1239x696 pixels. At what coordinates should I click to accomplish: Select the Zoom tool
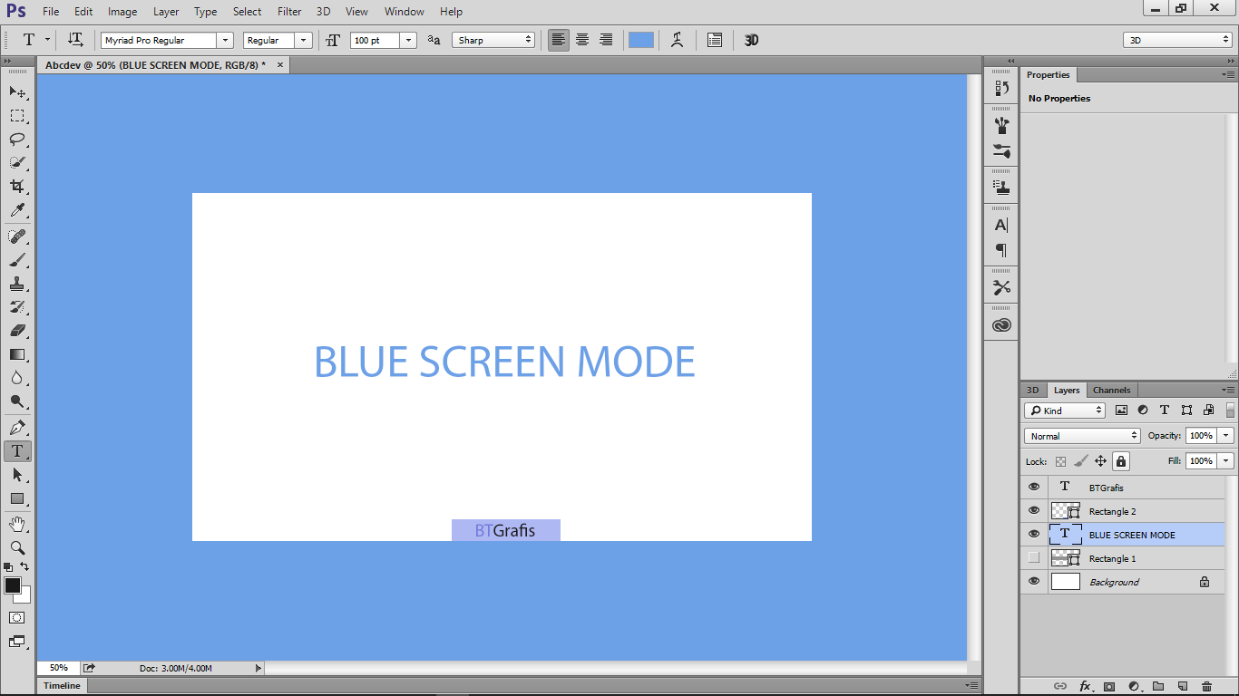tap(17, 547)
